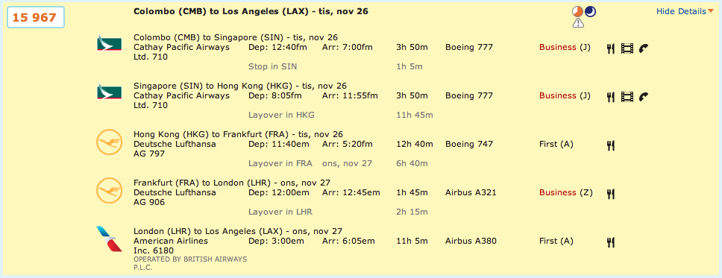This screenshot has width=722, height=278.
Task: Click the phone icon on the Colombo–Singapore flight
Action: point(644,48)
